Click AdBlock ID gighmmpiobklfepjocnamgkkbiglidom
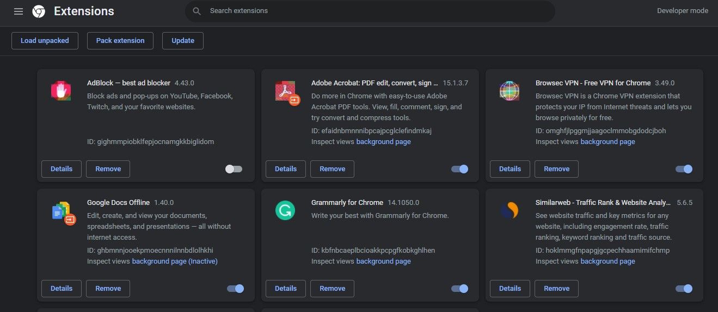 (151, 142)
